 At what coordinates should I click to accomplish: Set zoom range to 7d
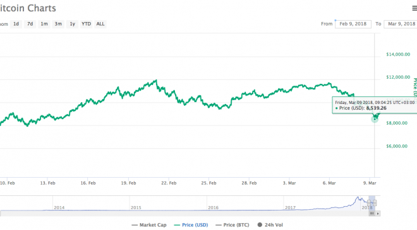click(x=30, y=24)
